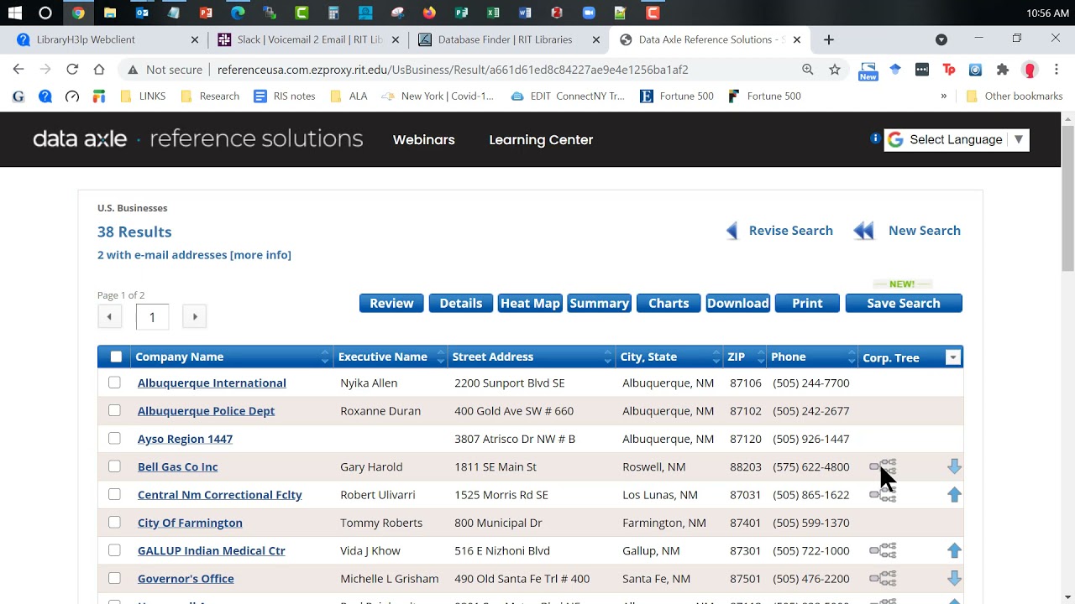
Task: Click the Save Search button
Action: [x=904, y=303]
